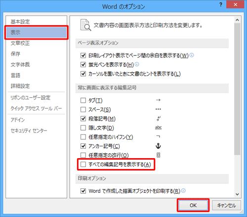Viewport: 247px width, 217px height.
Task: Click the scrollbar up arrow
Action: (237, 20)
